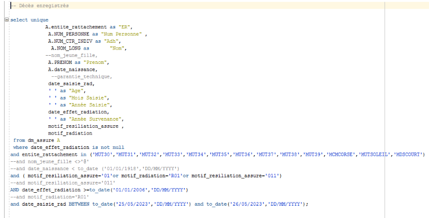Click on A.entite_rattachement column line
Viewport: 429px width, 218px height.
[x=89, y=27]
